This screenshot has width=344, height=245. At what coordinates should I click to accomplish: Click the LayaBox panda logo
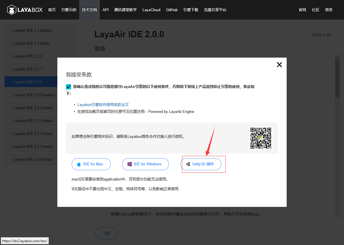(11, 9)
